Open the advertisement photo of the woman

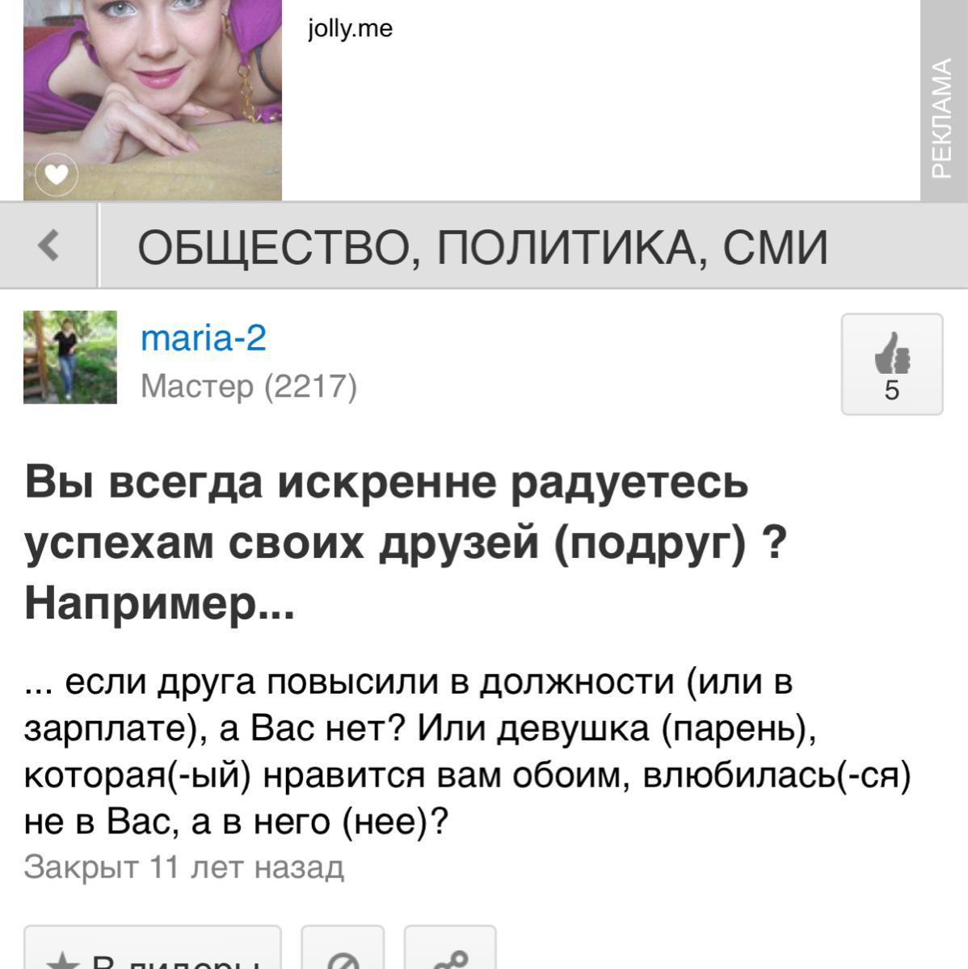(153, 99)
